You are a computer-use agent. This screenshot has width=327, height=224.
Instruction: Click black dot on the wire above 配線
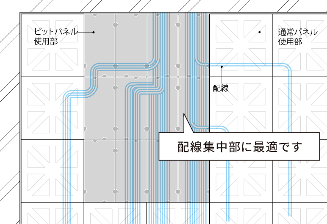[221, 66]
